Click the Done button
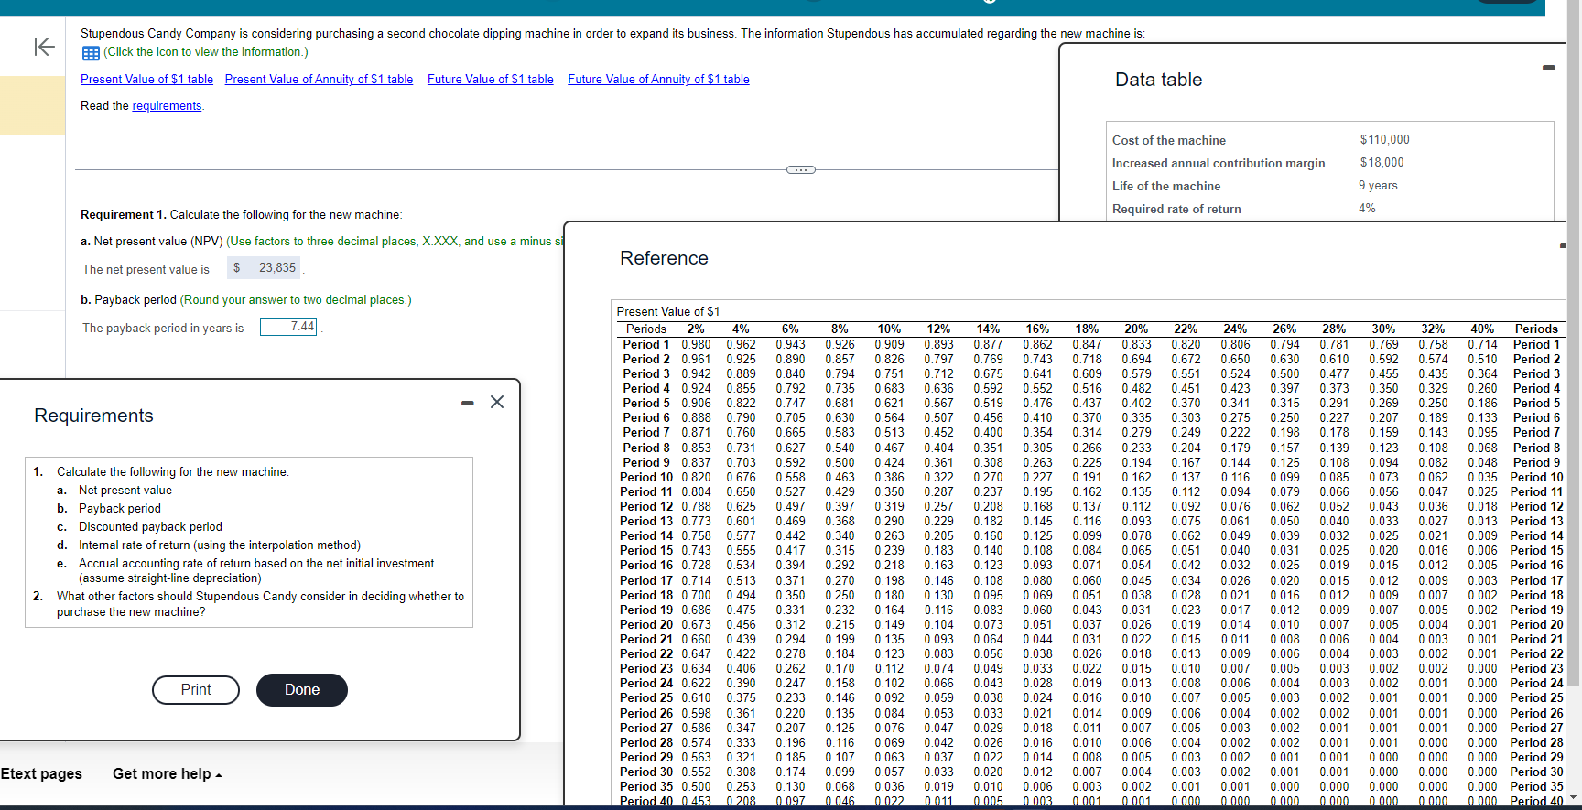1582x810 pixels. tap(302, 690)
